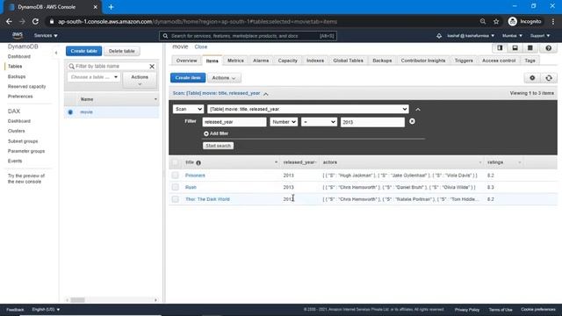Switch to the Overview tab

[186, 61]
